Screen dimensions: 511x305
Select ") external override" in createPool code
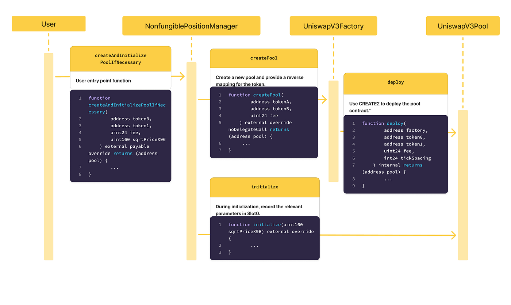265,123
